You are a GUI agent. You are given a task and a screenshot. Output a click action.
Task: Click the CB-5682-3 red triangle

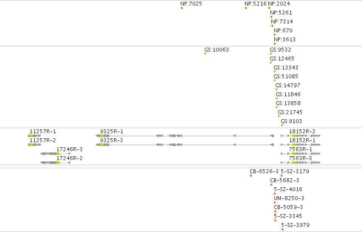pyautogui.click(x=271, y=185)
